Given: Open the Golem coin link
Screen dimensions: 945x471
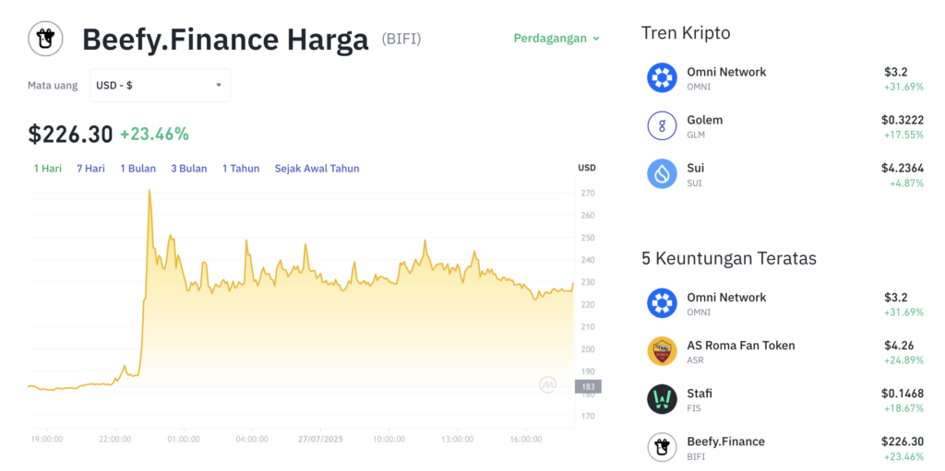Looking at the screenshot, I should (x=704, y=120).
